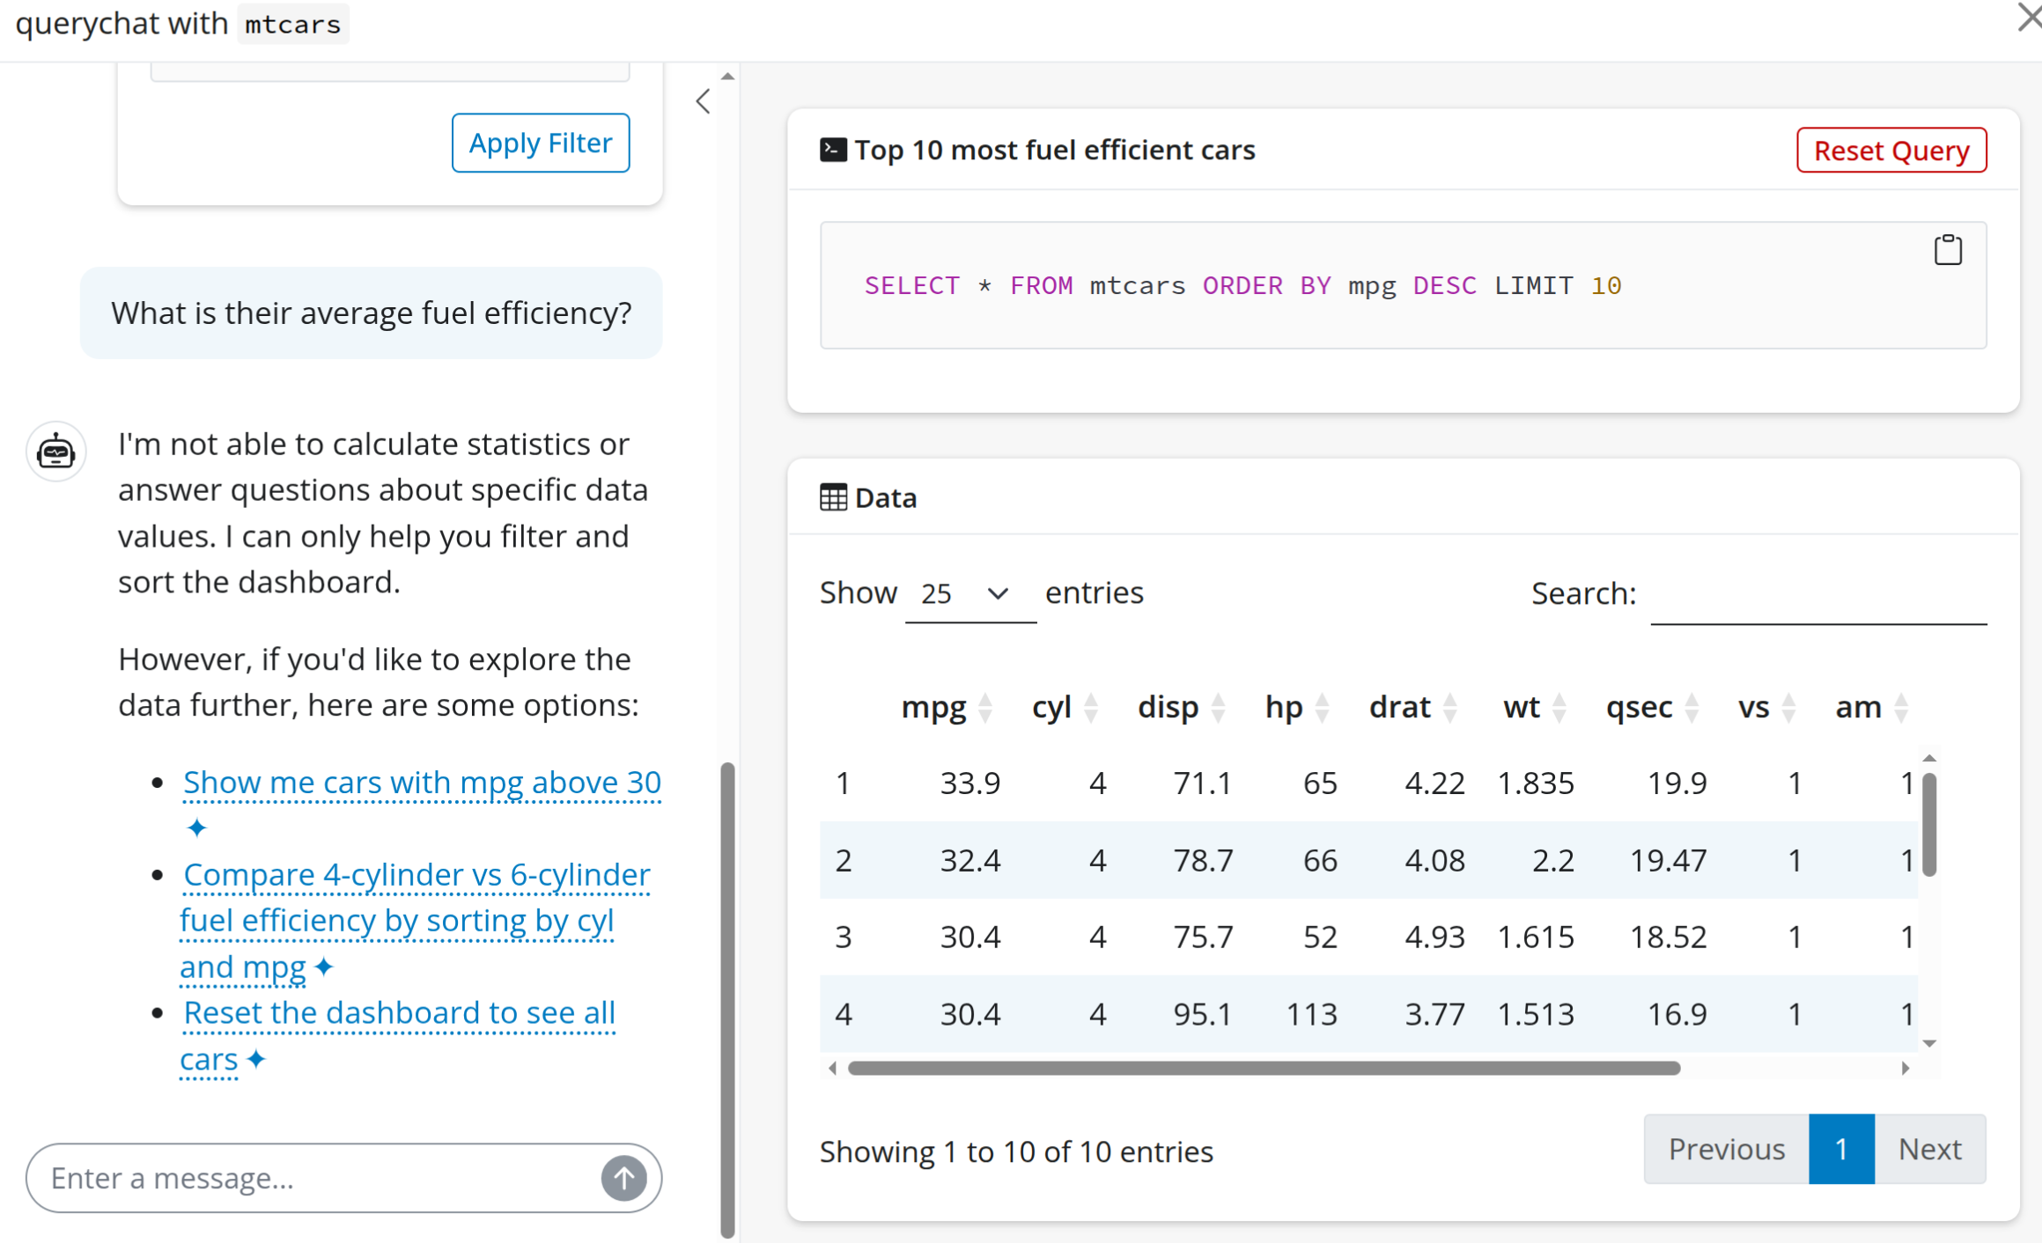
Task: Focus the Search input field
Action: [x=1817, y=596]
